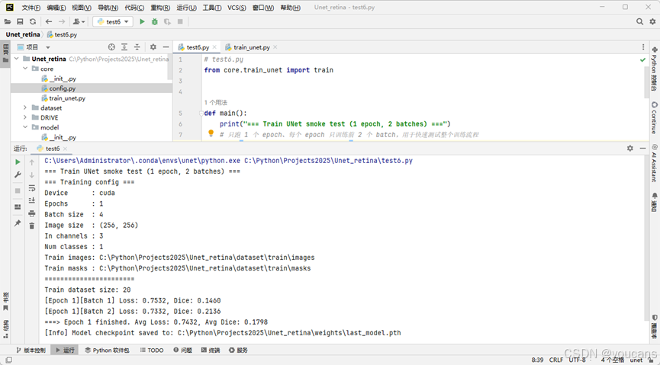Screen dimensions: 660x365
Task: Toggle scroll to end in run console
Action: [32, 200]
